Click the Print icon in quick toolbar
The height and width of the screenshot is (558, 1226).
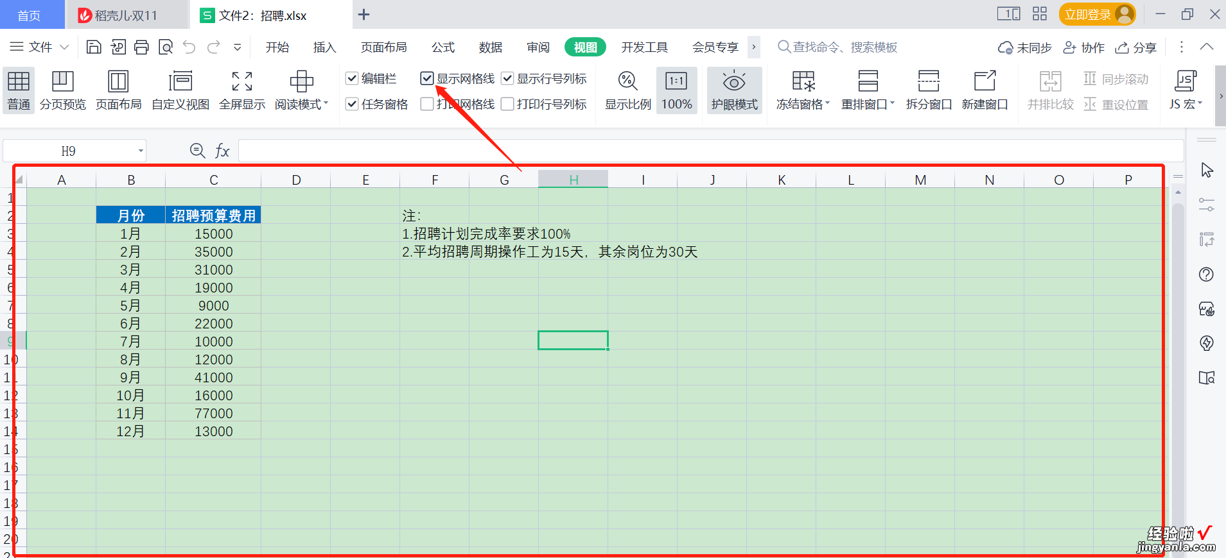click(141, 47)
